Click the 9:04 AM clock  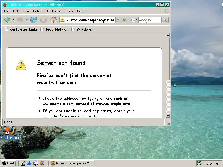click(212, 164)
